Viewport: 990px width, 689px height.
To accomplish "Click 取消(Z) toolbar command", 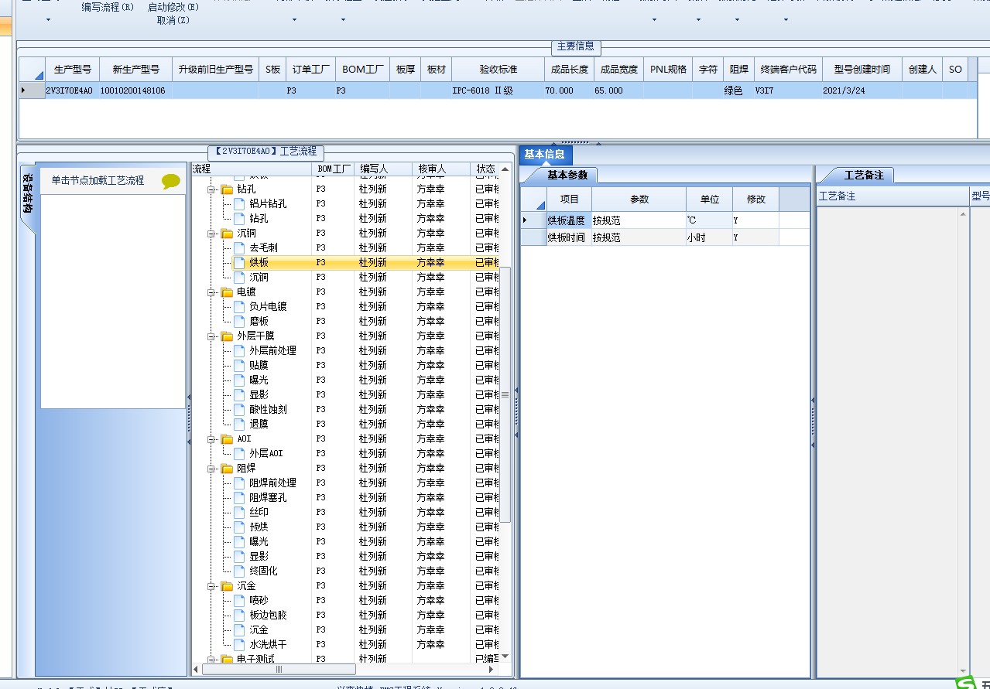I will click(173, 20).
